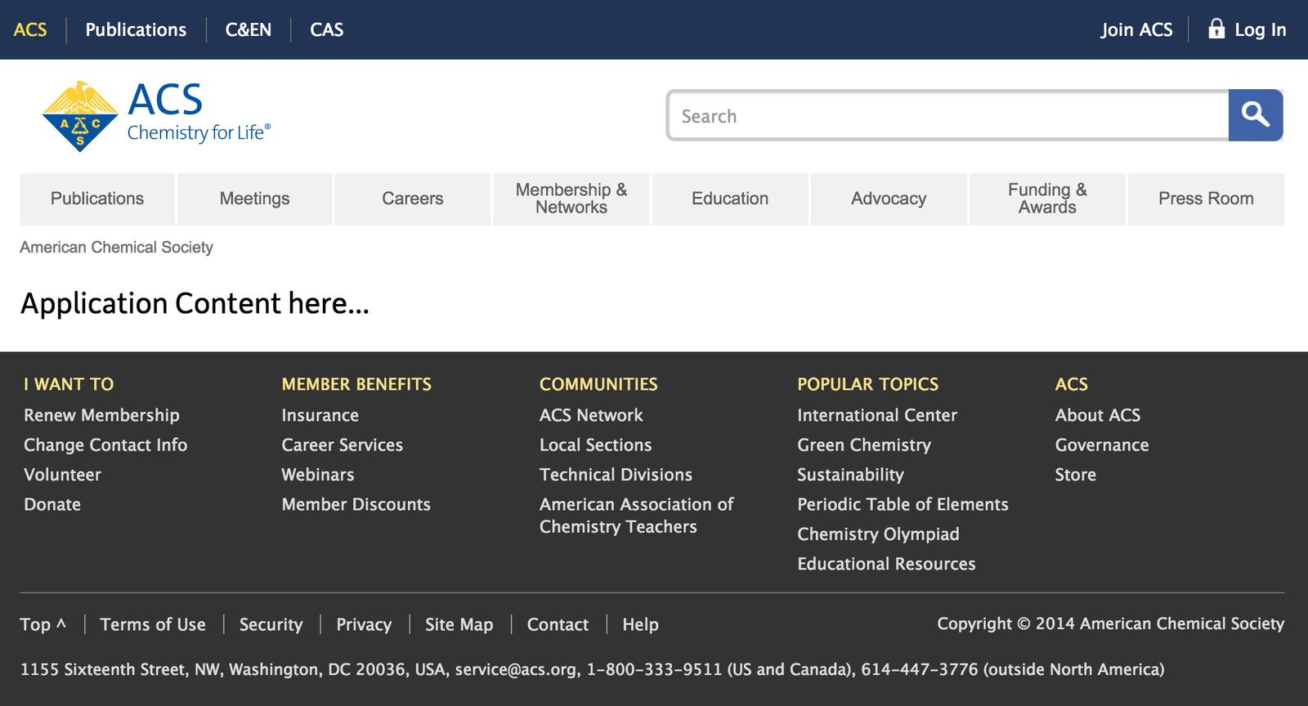The height and width of the screenshot is (706, 1308).
Task: Open Funding & Awards tab
Action: pyautogui.click(x=1047, y=199)
